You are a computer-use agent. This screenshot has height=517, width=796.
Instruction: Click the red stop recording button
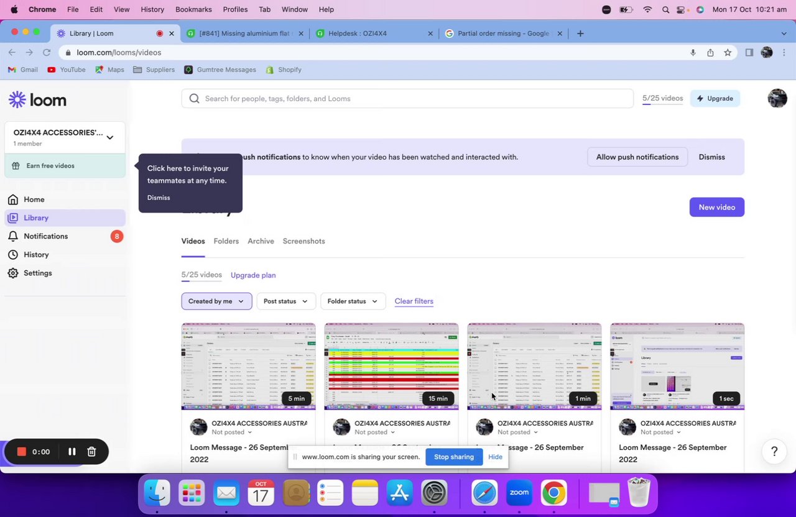[21, 452]
